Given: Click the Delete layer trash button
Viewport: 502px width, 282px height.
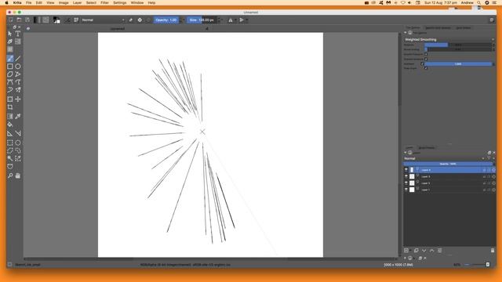Looking at the screenshot, I should coord(493,251).
